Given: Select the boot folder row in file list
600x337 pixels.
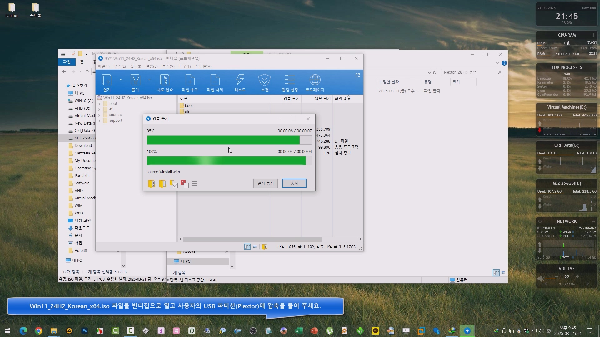Looking at the screenshot, I should click(189, 106).
